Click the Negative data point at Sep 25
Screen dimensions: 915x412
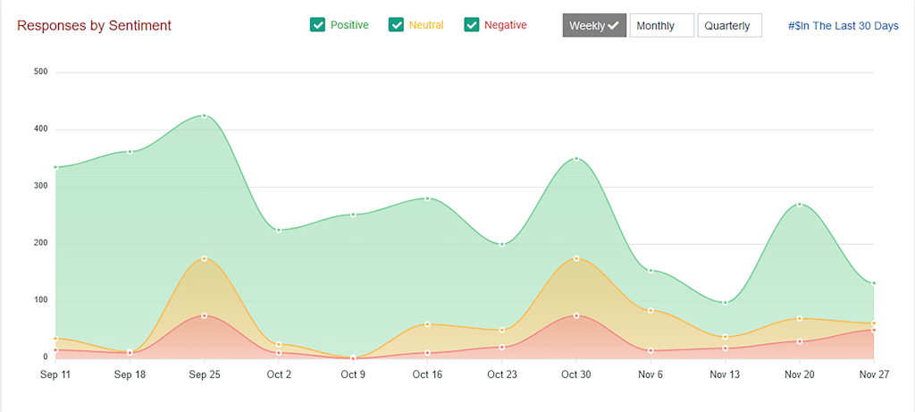[x=205, y=315]
